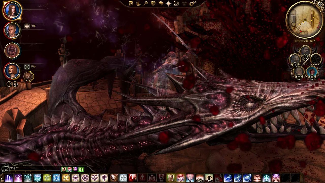Use the lightning figure ability icon

(x=114, y=178)
